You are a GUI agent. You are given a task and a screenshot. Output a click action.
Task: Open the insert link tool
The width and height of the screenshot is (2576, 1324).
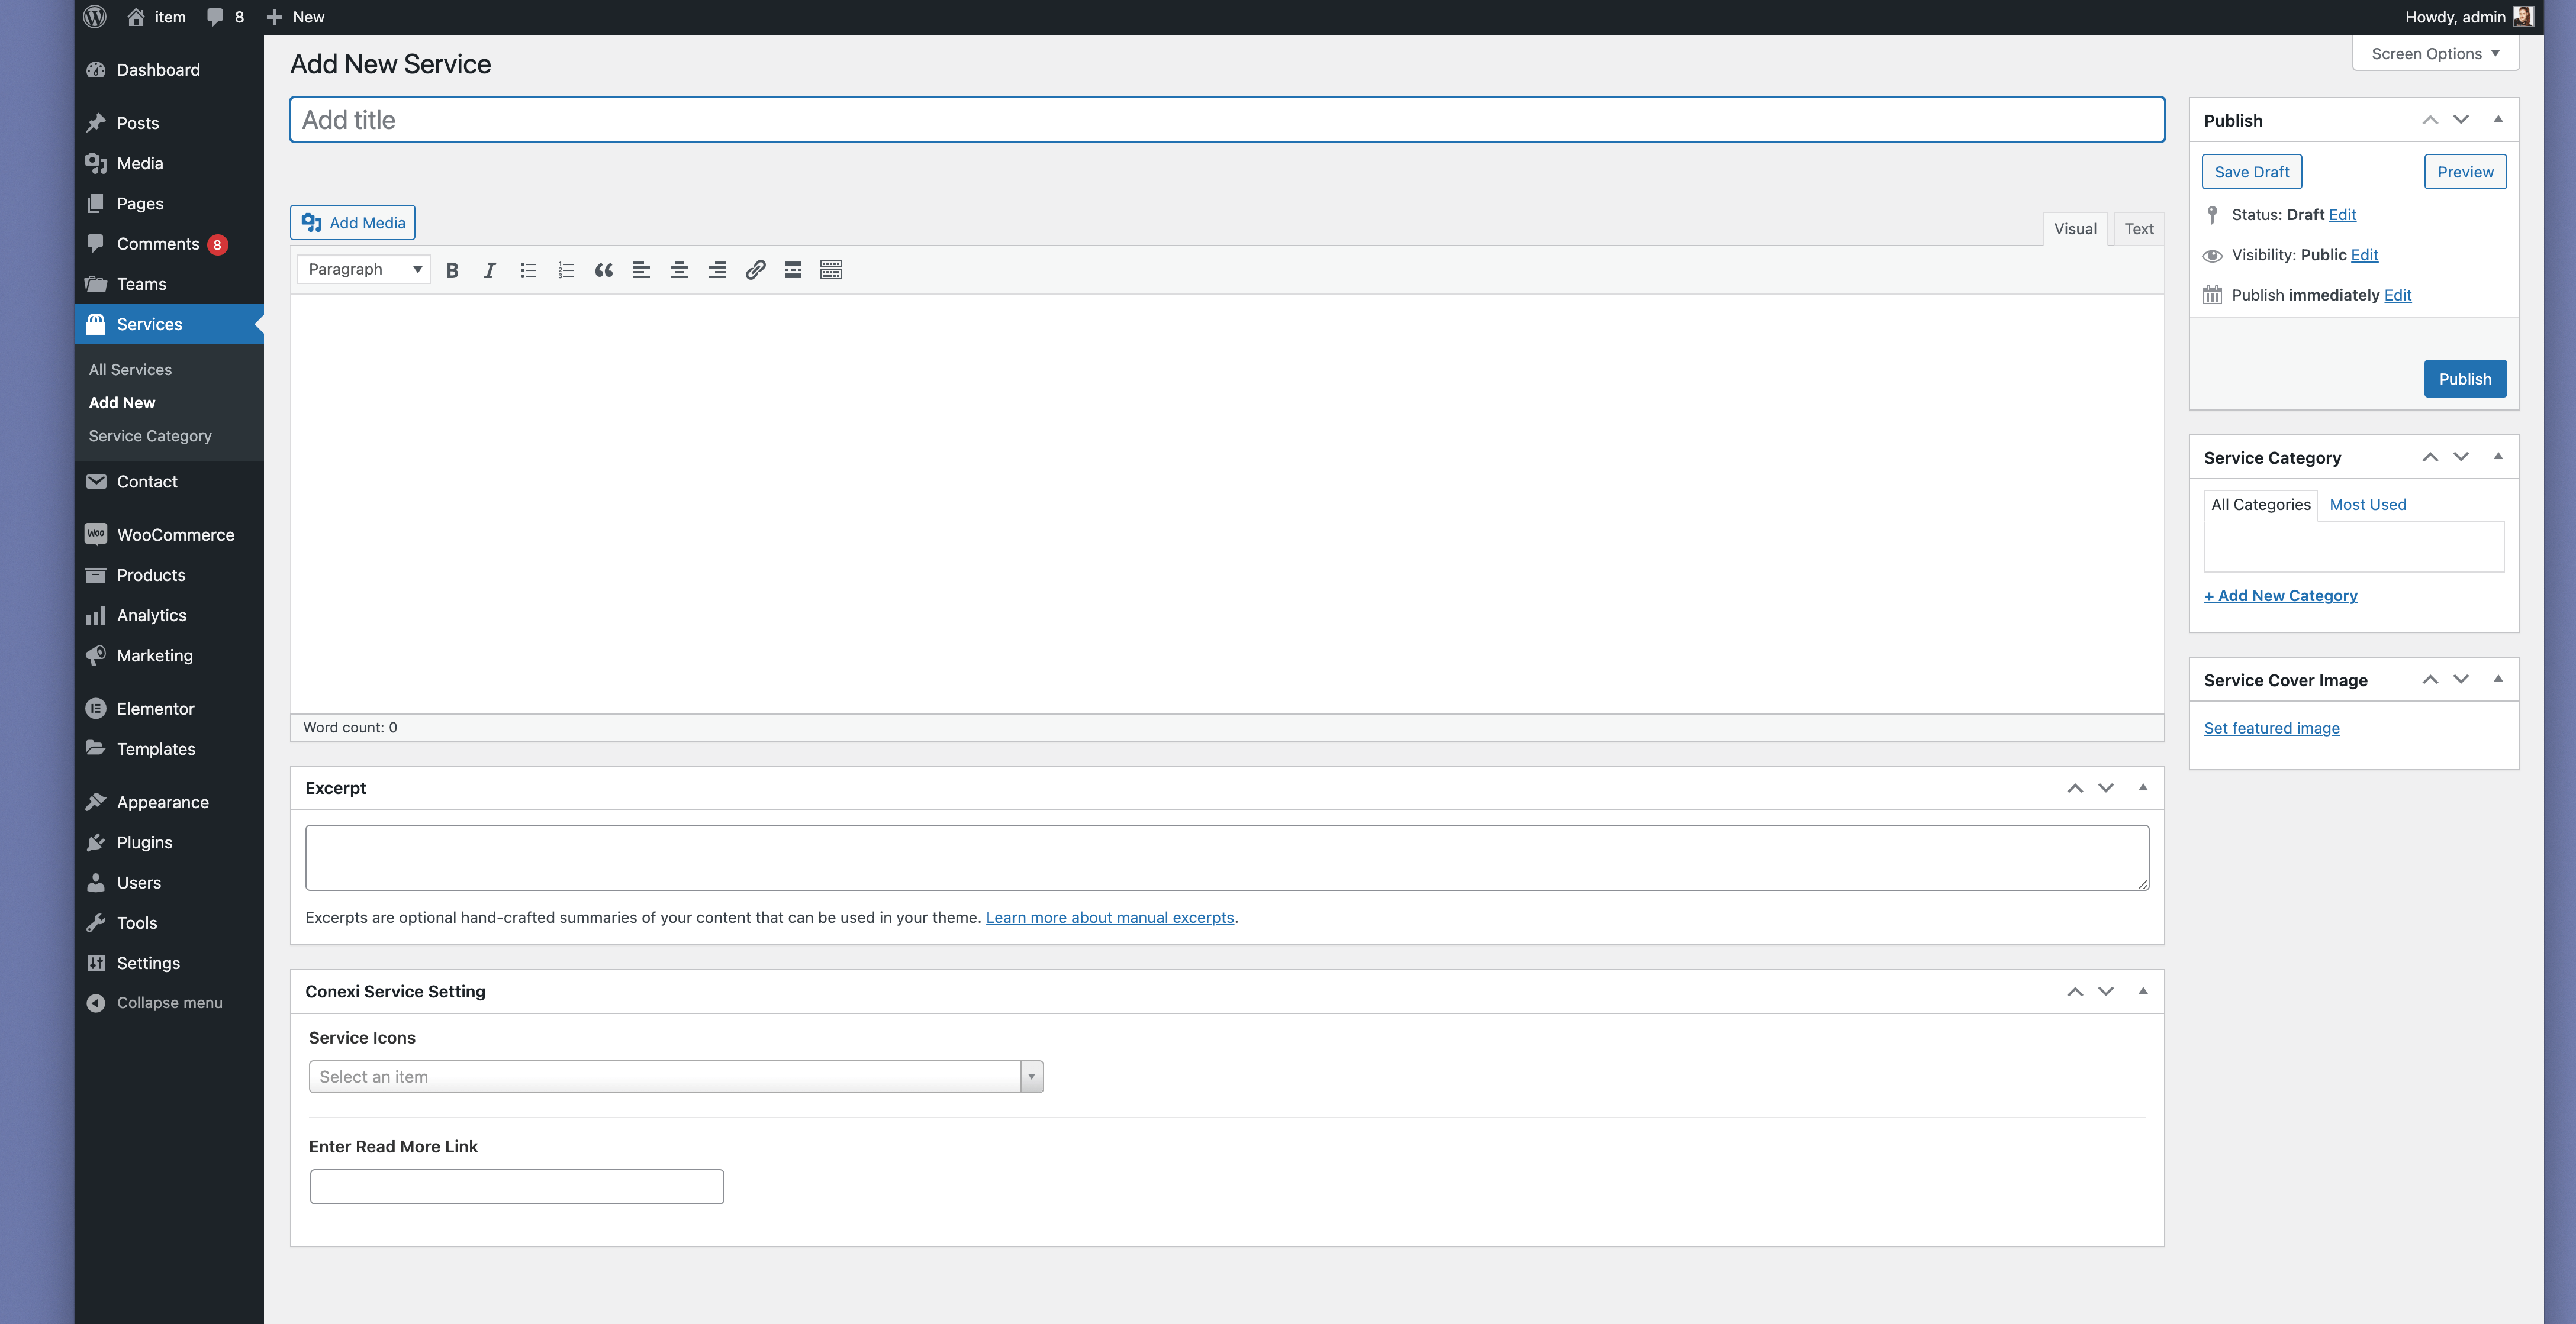[755, 270]
